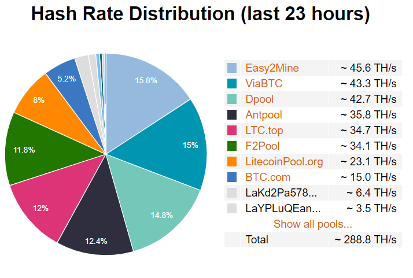Open the ViaBTC pool link
Image resolution: width=413 pixels, height=278 pixels.
pos(264,83)
